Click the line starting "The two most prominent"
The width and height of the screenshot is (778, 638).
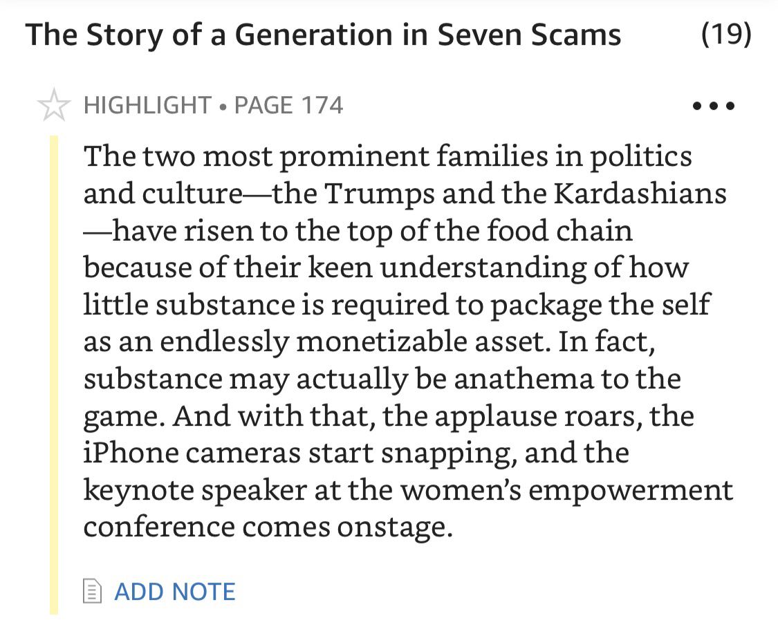(387, 156)
